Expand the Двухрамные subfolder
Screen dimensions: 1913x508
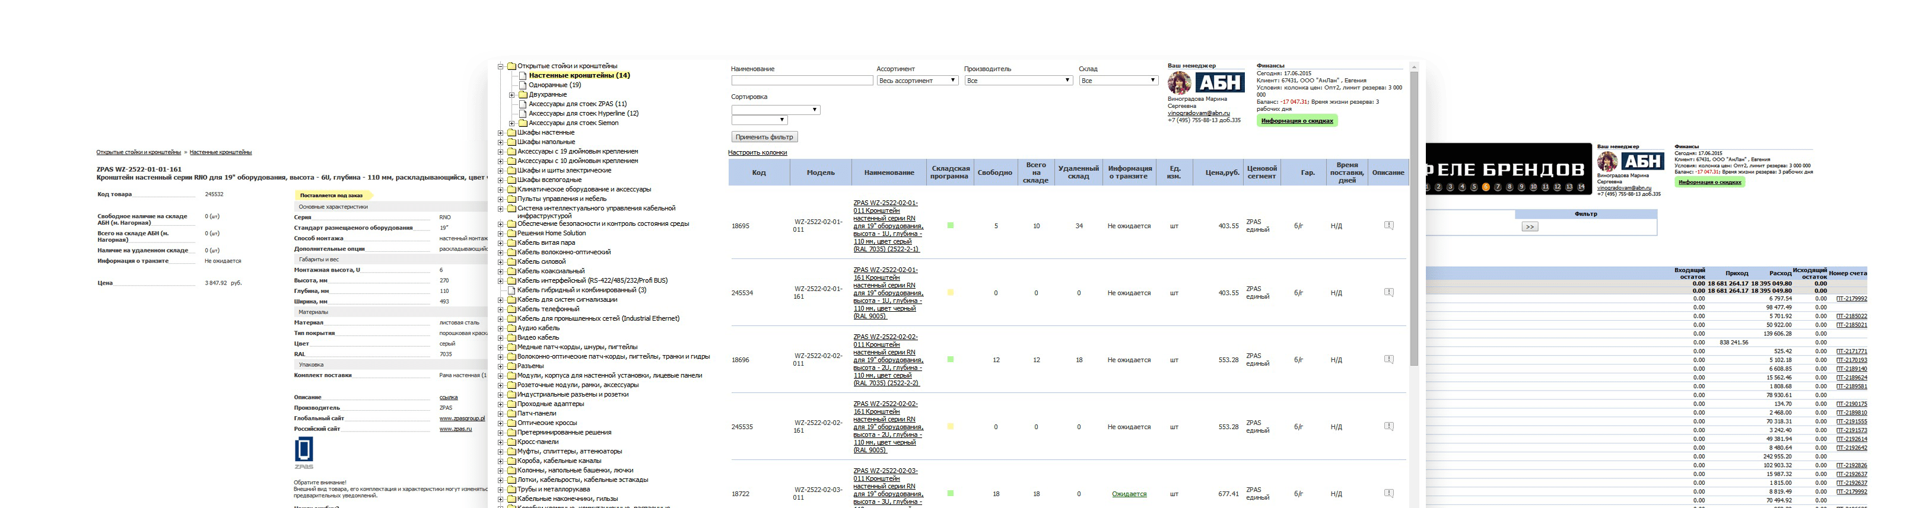pos(511,95)
